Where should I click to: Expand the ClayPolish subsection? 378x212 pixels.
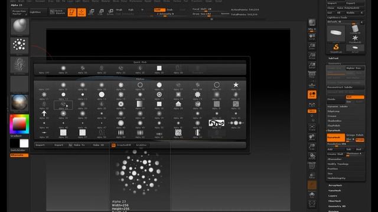click(334, 125)
